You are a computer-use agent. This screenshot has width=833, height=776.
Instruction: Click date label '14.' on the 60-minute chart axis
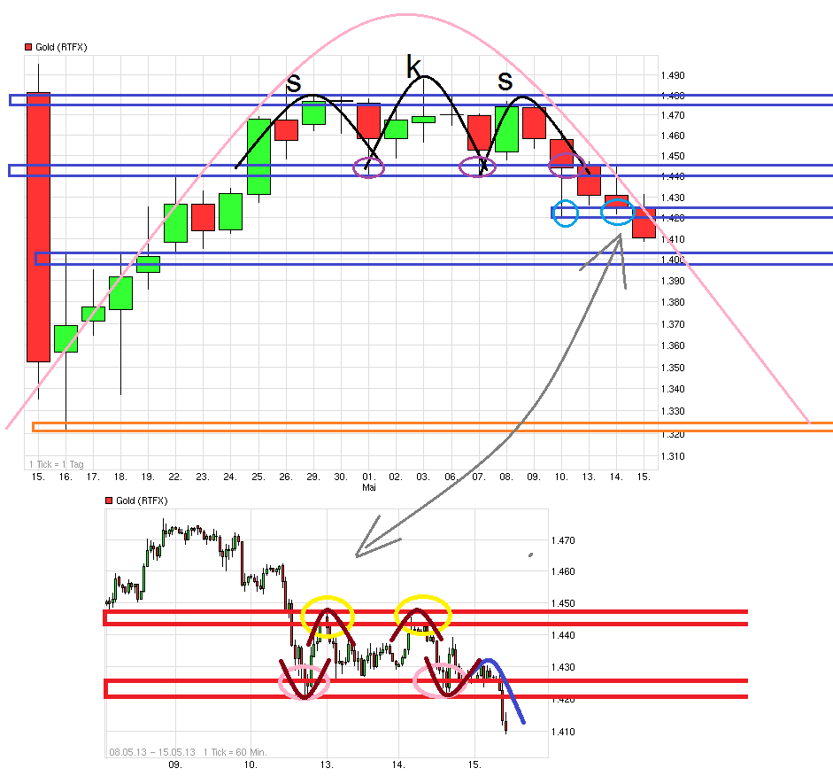pos(398,764)
